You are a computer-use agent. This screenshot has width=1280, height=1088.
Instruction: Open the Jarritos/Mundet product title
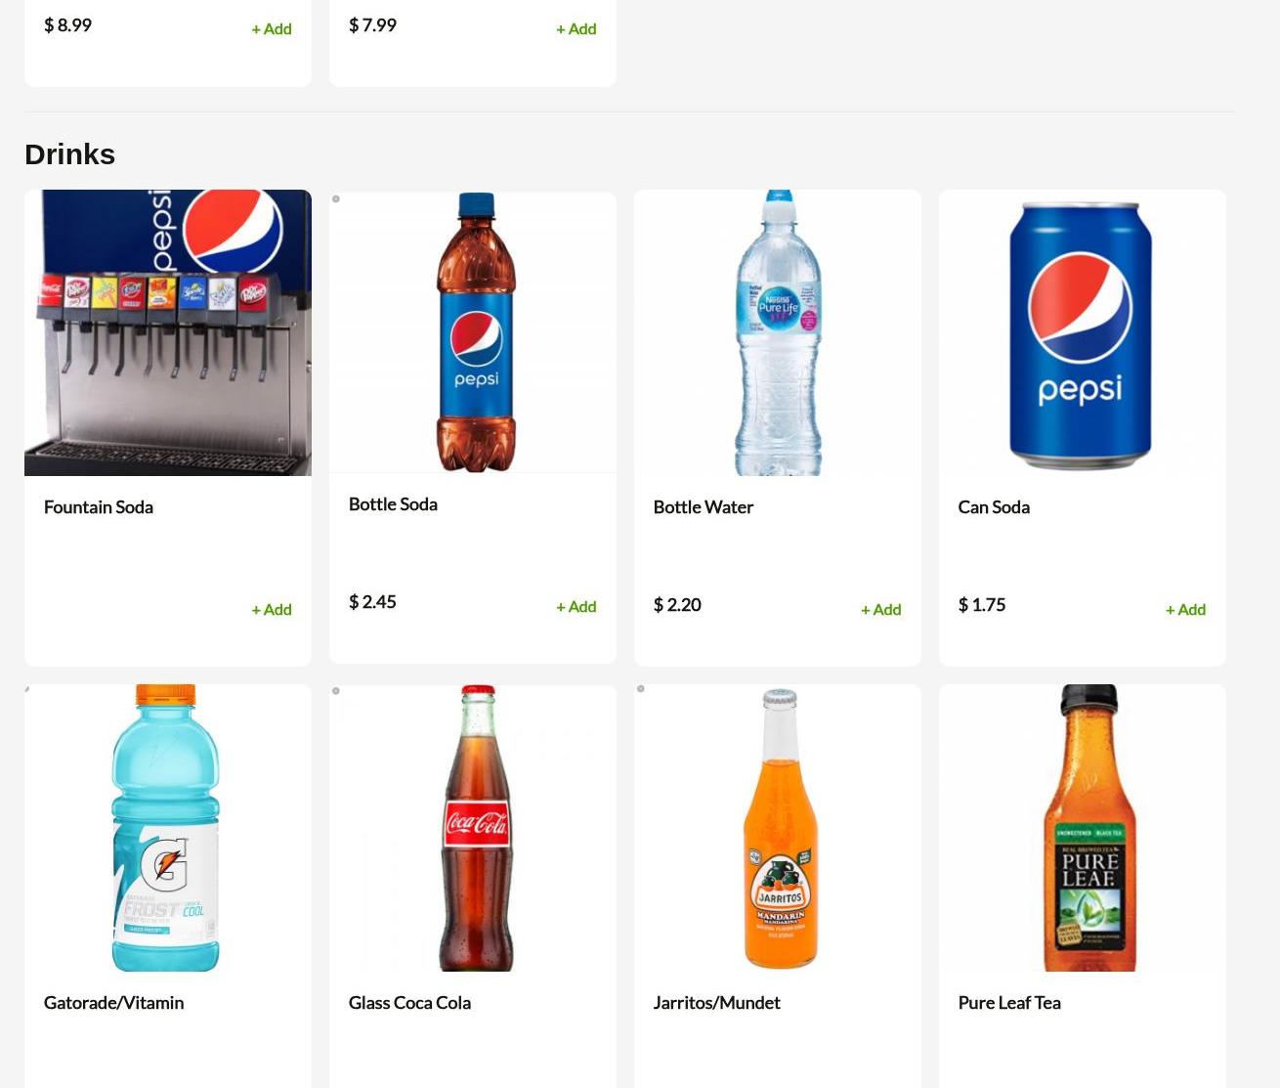[717, 1002]
